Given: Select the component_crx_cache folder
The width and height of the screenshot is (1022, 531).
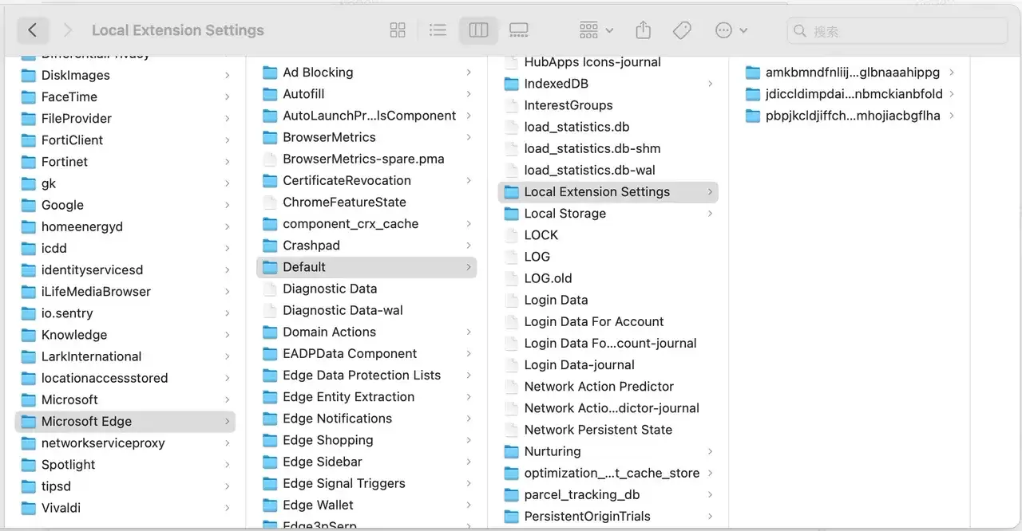Looking at the screenshot, I should tap(366, 224).
